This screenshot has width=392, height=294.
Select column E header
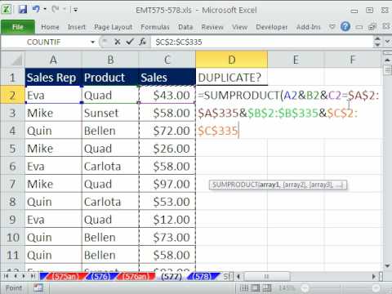(296, 60)
